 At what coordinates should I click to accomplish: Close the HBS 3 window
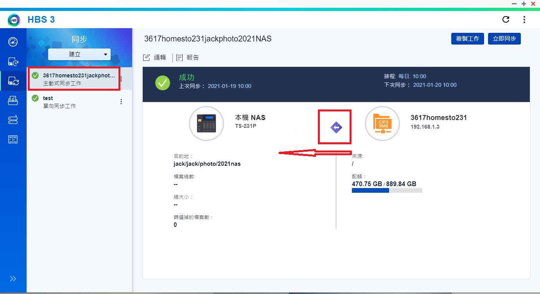533,4
